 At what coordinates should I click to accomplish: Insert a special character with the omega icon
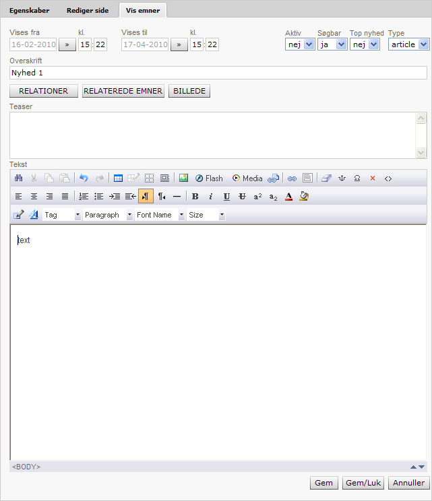click(357, 178)
